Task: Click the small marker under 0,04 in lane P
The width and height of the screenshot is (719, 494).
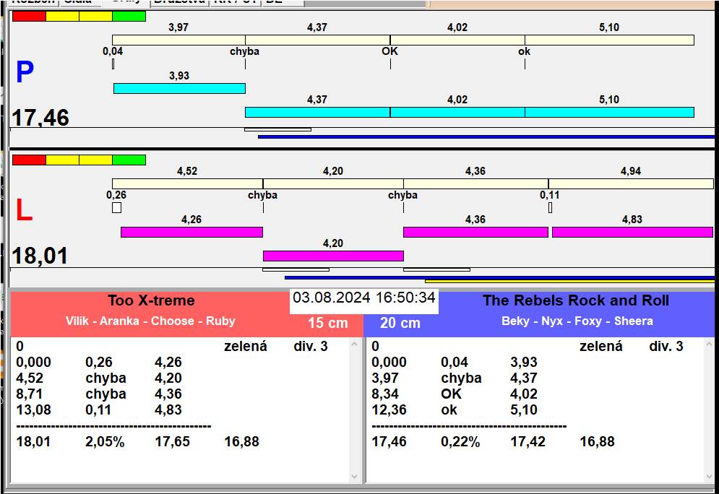Action: 113,64
